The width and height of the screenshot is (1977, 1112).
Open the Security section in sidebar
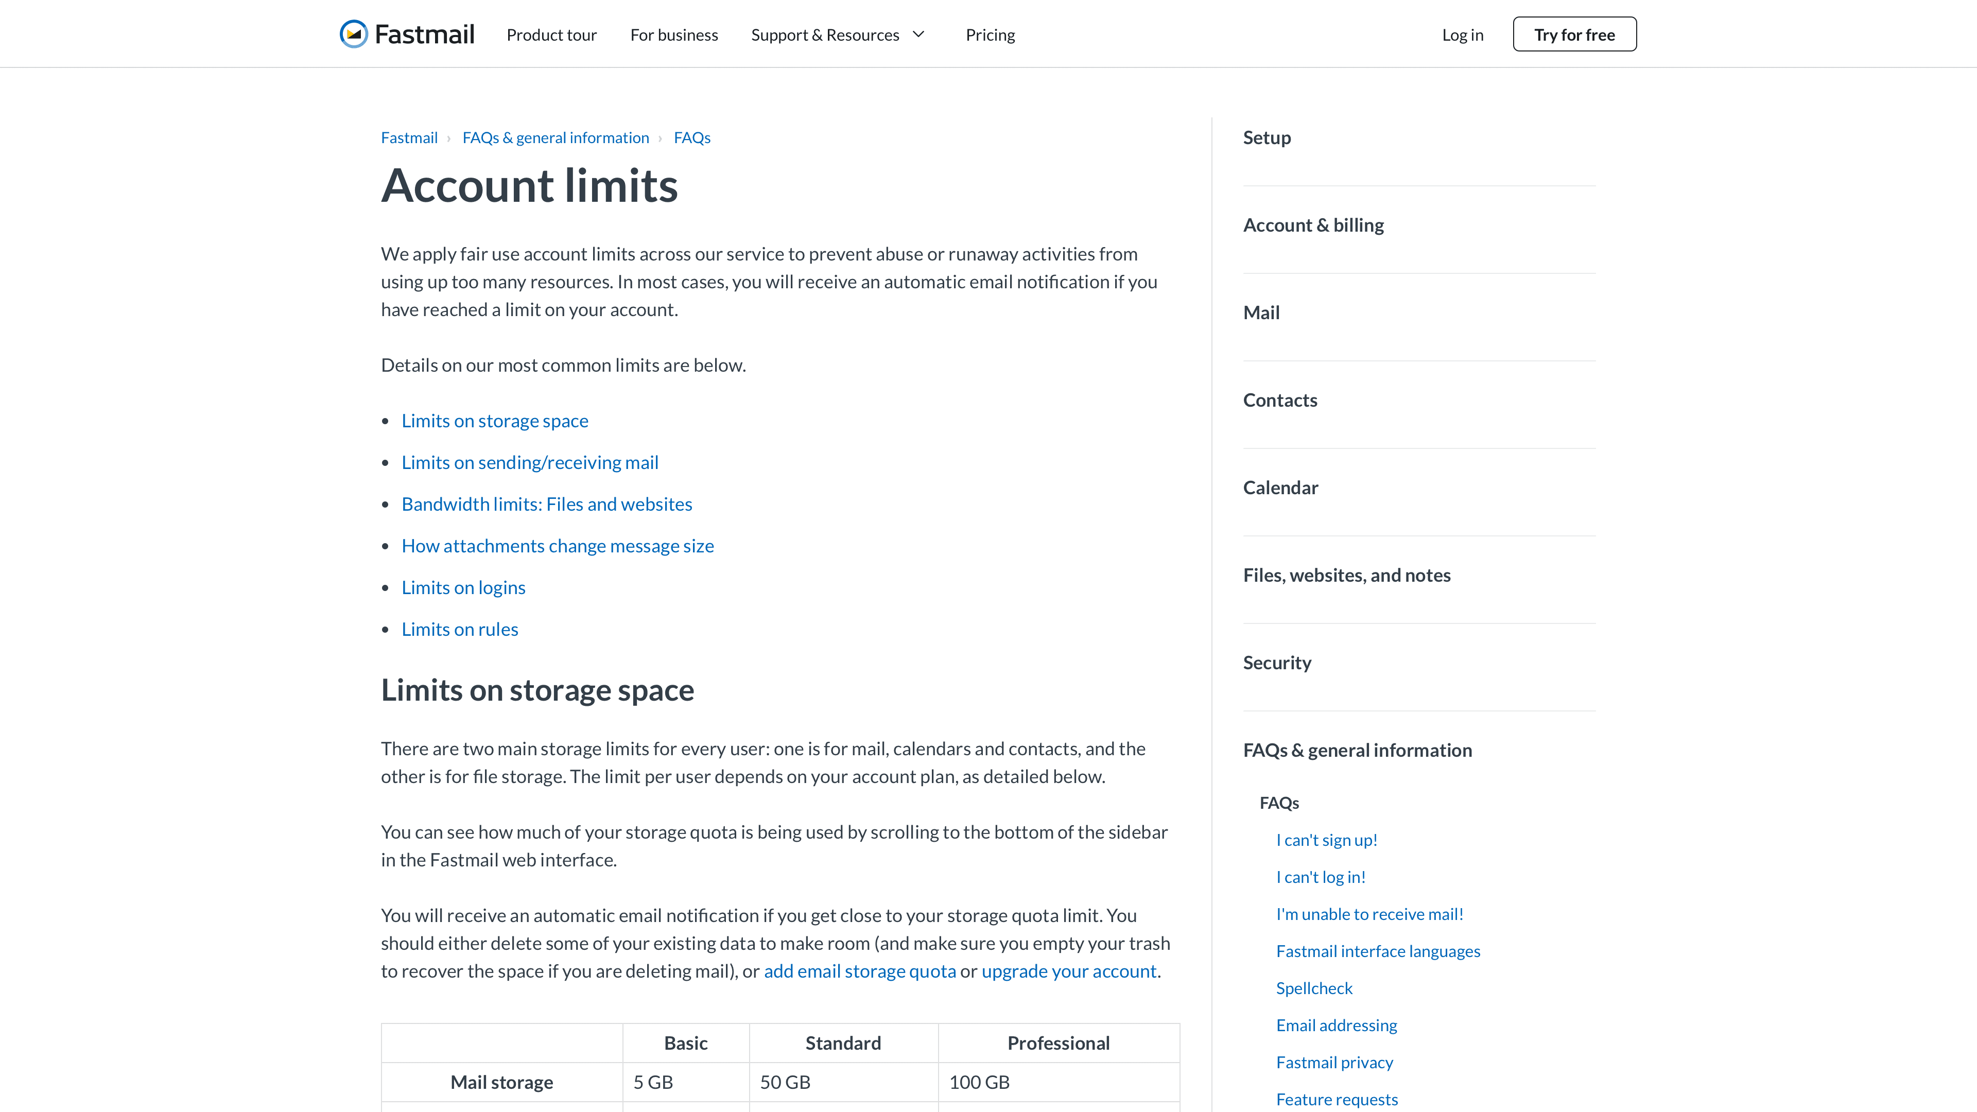pyautogui.click(x=1276, y=662)
